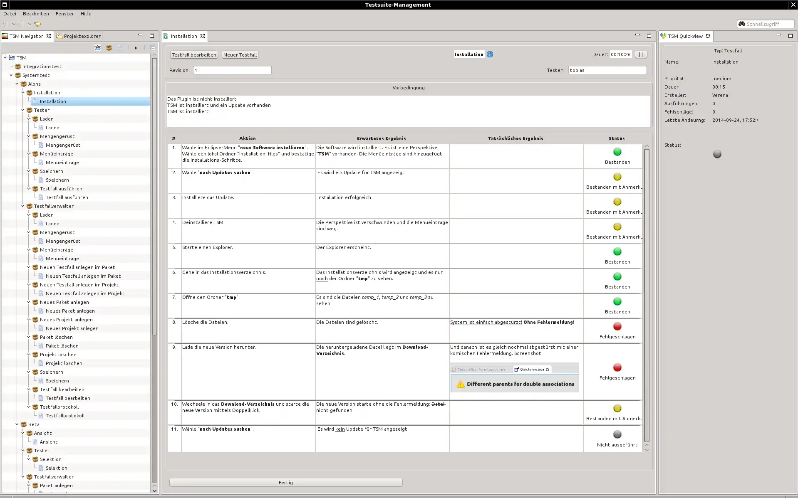The width and height of the screenshot is (798, 498).
Task: Open dropdown arrow beside previous annotation icon
Action: pyautogui.click(x=29, y=24)
